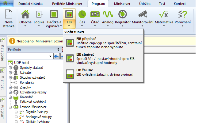
Task: Expand the Digitální vstupy node
Action: click(16, 112)
